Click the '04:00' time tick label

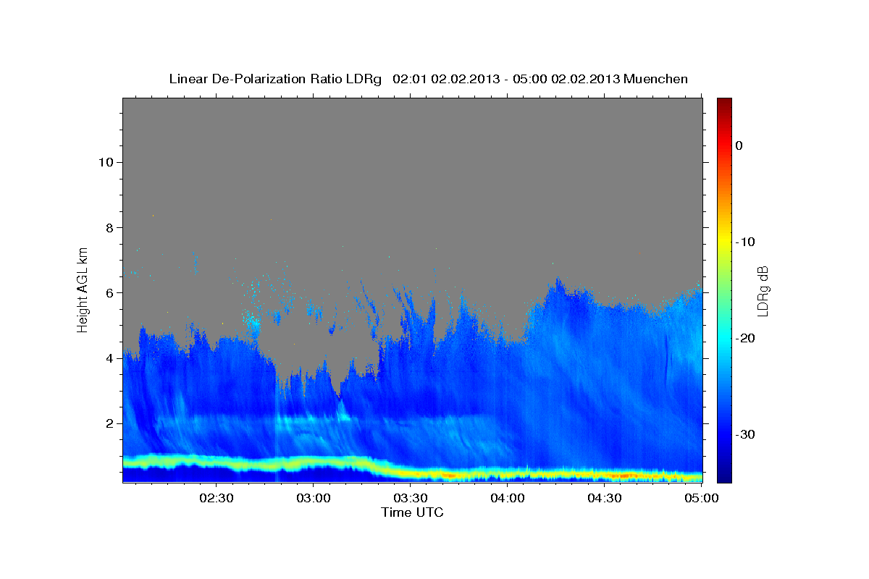tap(508, 499)
